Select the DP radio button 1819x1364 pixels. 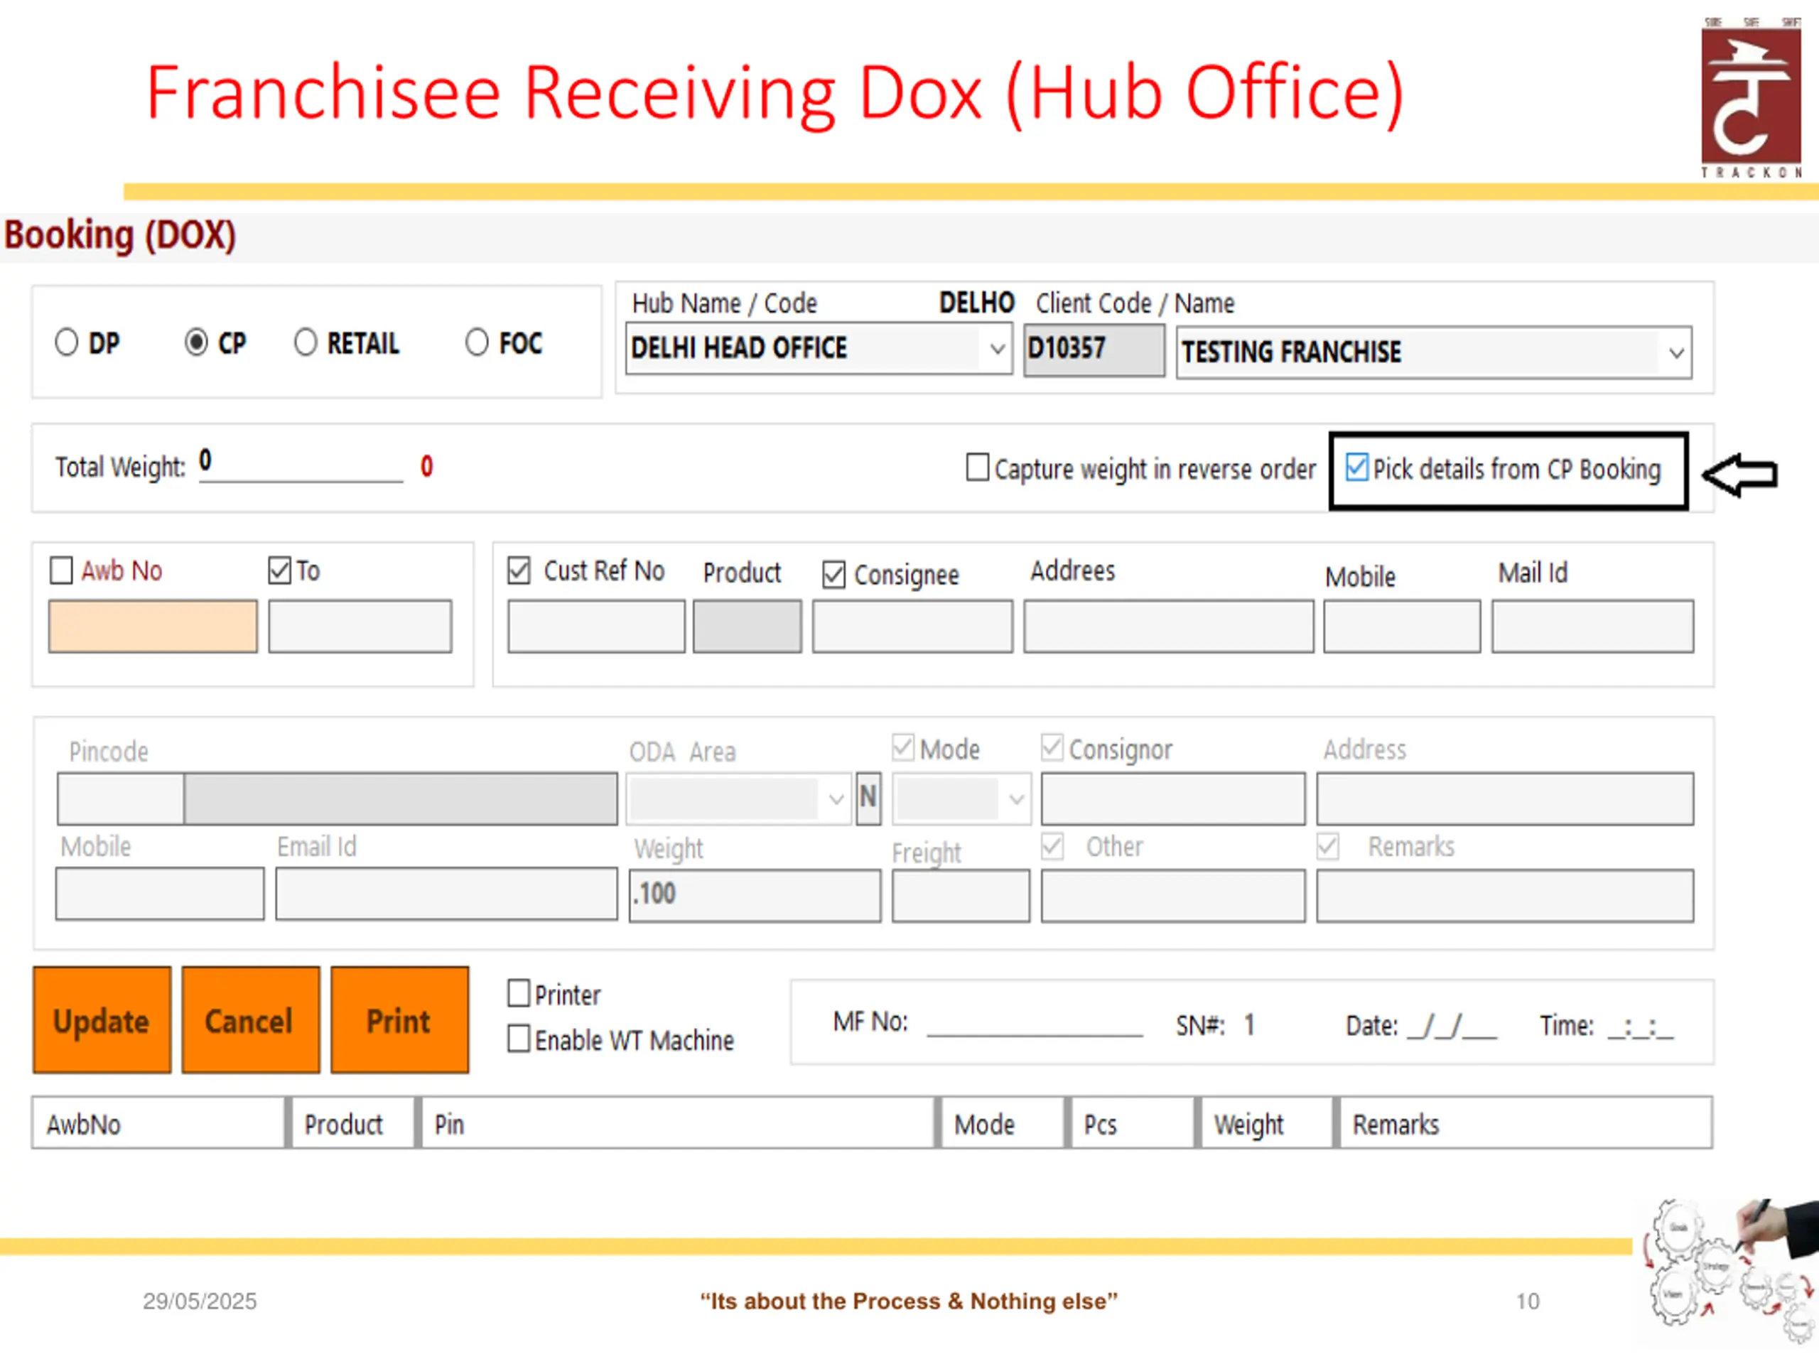[67, 342]
